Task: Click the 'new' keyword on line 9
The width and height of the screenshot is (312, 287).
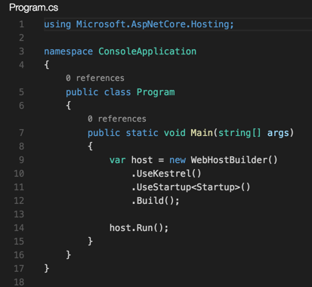Action: tap(178, 160)
